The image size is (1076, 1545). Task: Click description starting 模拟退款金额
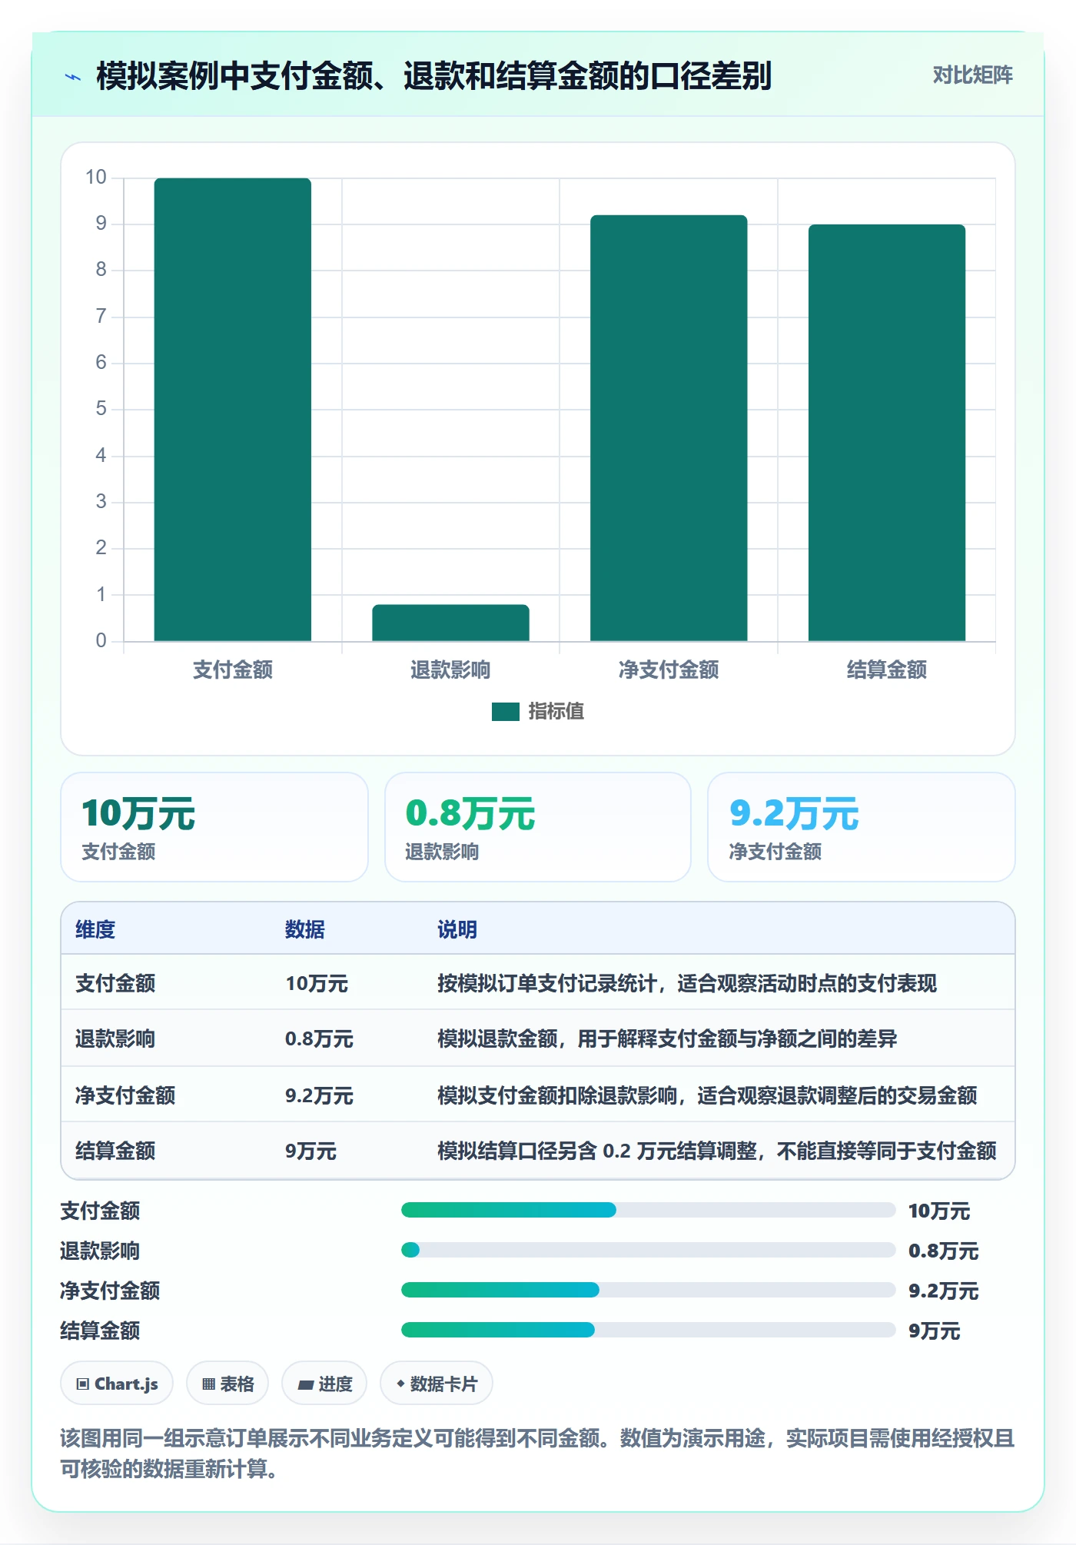667,1038
